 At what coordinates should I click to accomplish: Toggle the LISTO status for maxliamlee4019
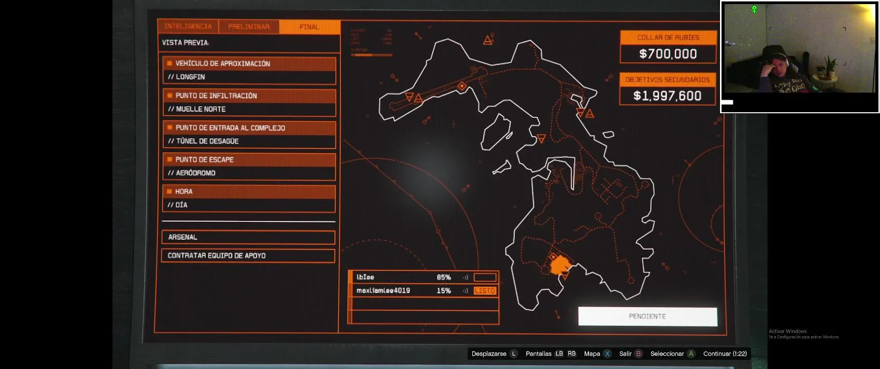485,291
